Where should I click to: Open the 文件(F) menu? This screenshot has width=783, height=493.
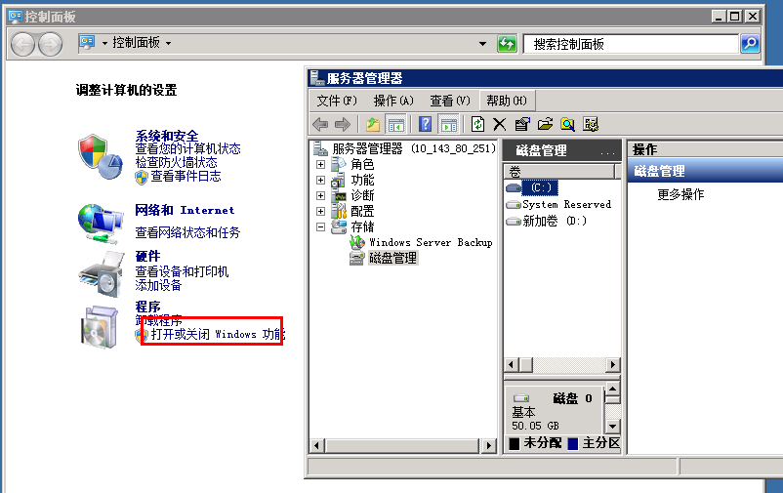click(337, 101)
